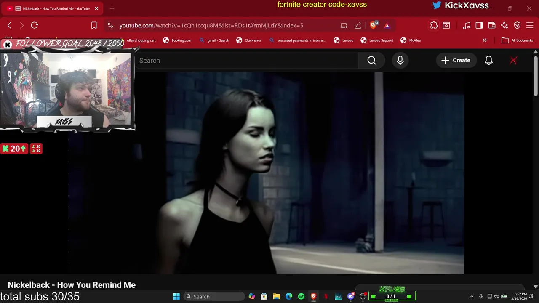Viewport: 539px width, 303px height.
Task: Open the Brave main hamburger menu
Action: point(530,25)
